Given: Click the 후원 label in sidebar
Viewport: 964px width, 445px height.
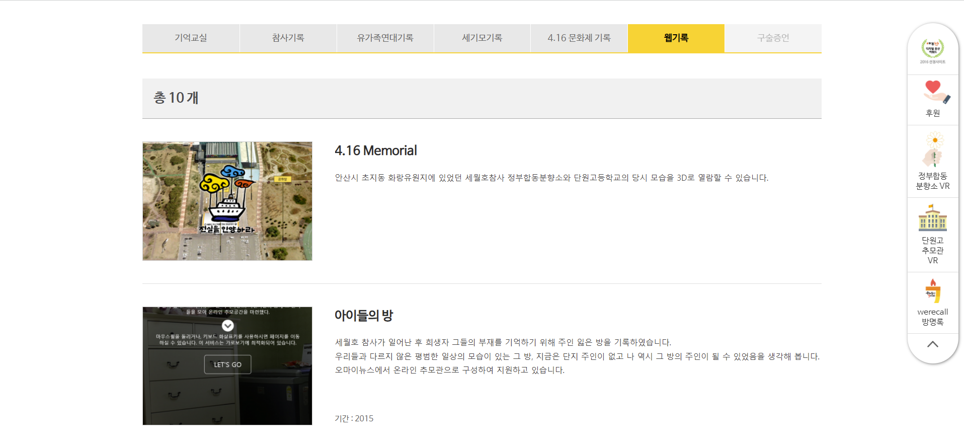Looking at the screenshot, I should point(932,113).
